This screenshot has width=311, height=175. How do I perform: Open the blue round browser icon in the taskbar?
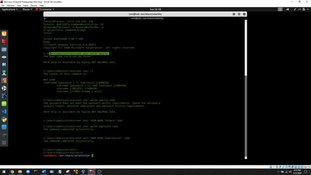pyautogui.click(x=28, y=172)
